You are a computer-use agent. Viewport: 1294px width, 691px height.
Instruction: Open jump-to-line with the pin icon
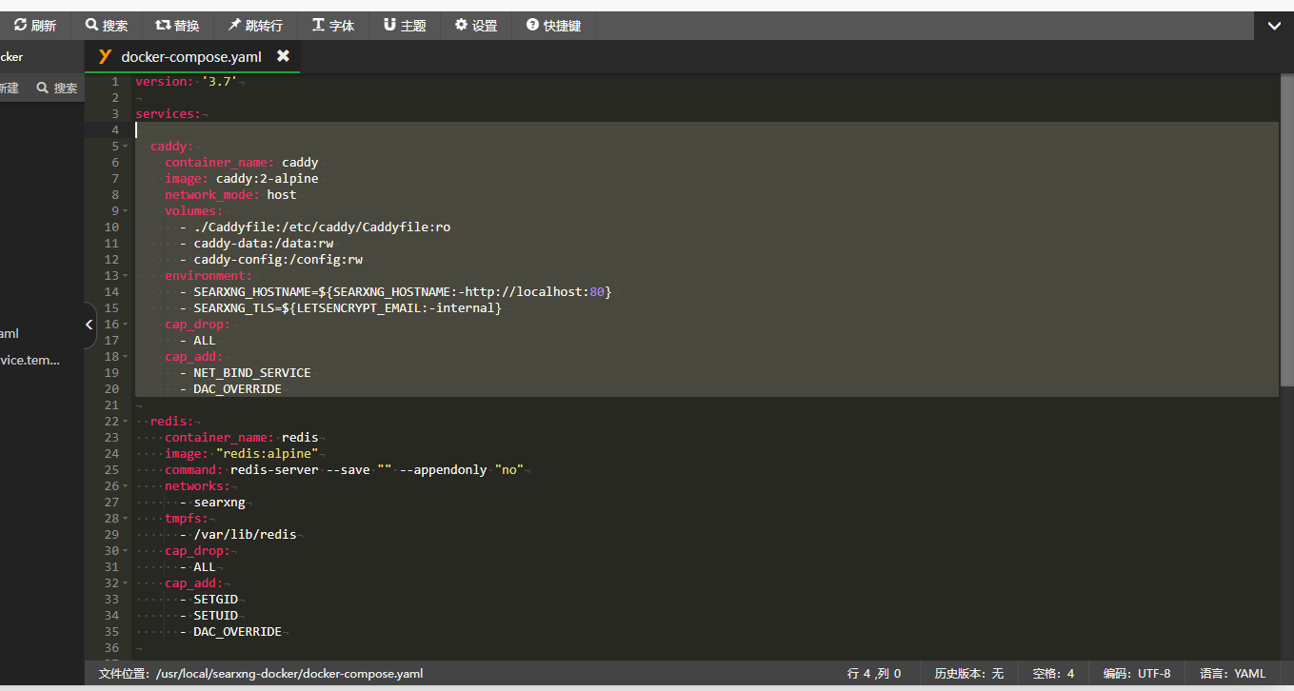(x=234, y=26)
